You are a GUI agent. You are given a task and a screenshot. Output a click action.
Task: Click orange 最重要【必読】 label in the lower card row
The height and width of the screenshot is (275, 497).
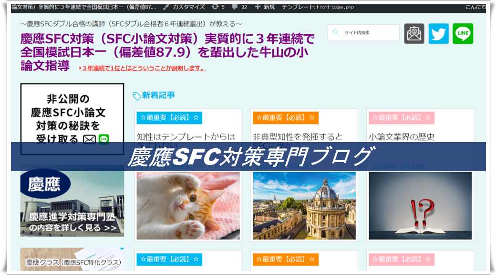285,259
